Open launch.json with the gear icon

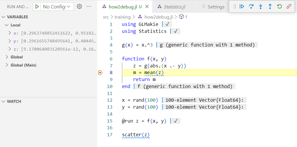point(79,6)
